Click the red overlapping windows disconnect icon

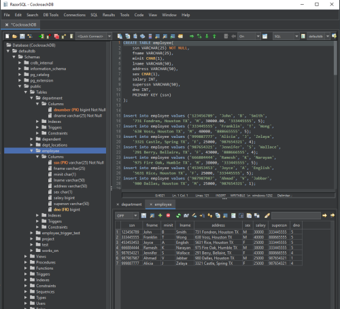pyautogui.click(x=56, y=36)
